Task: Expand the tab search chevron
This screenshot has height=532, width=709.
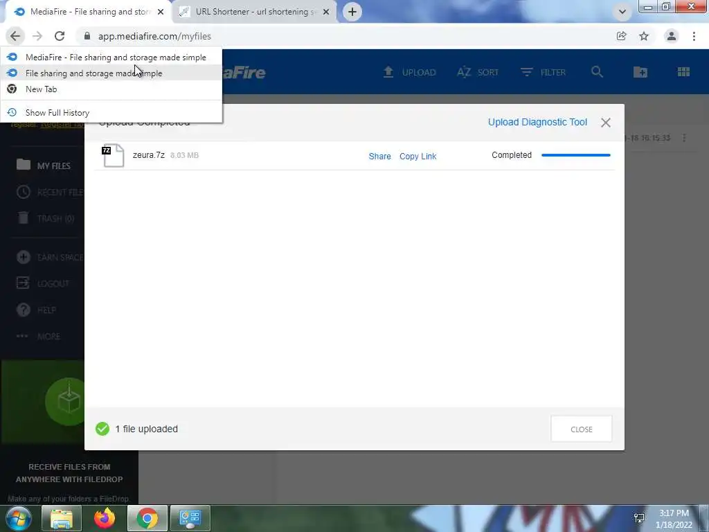Action: 622,12
